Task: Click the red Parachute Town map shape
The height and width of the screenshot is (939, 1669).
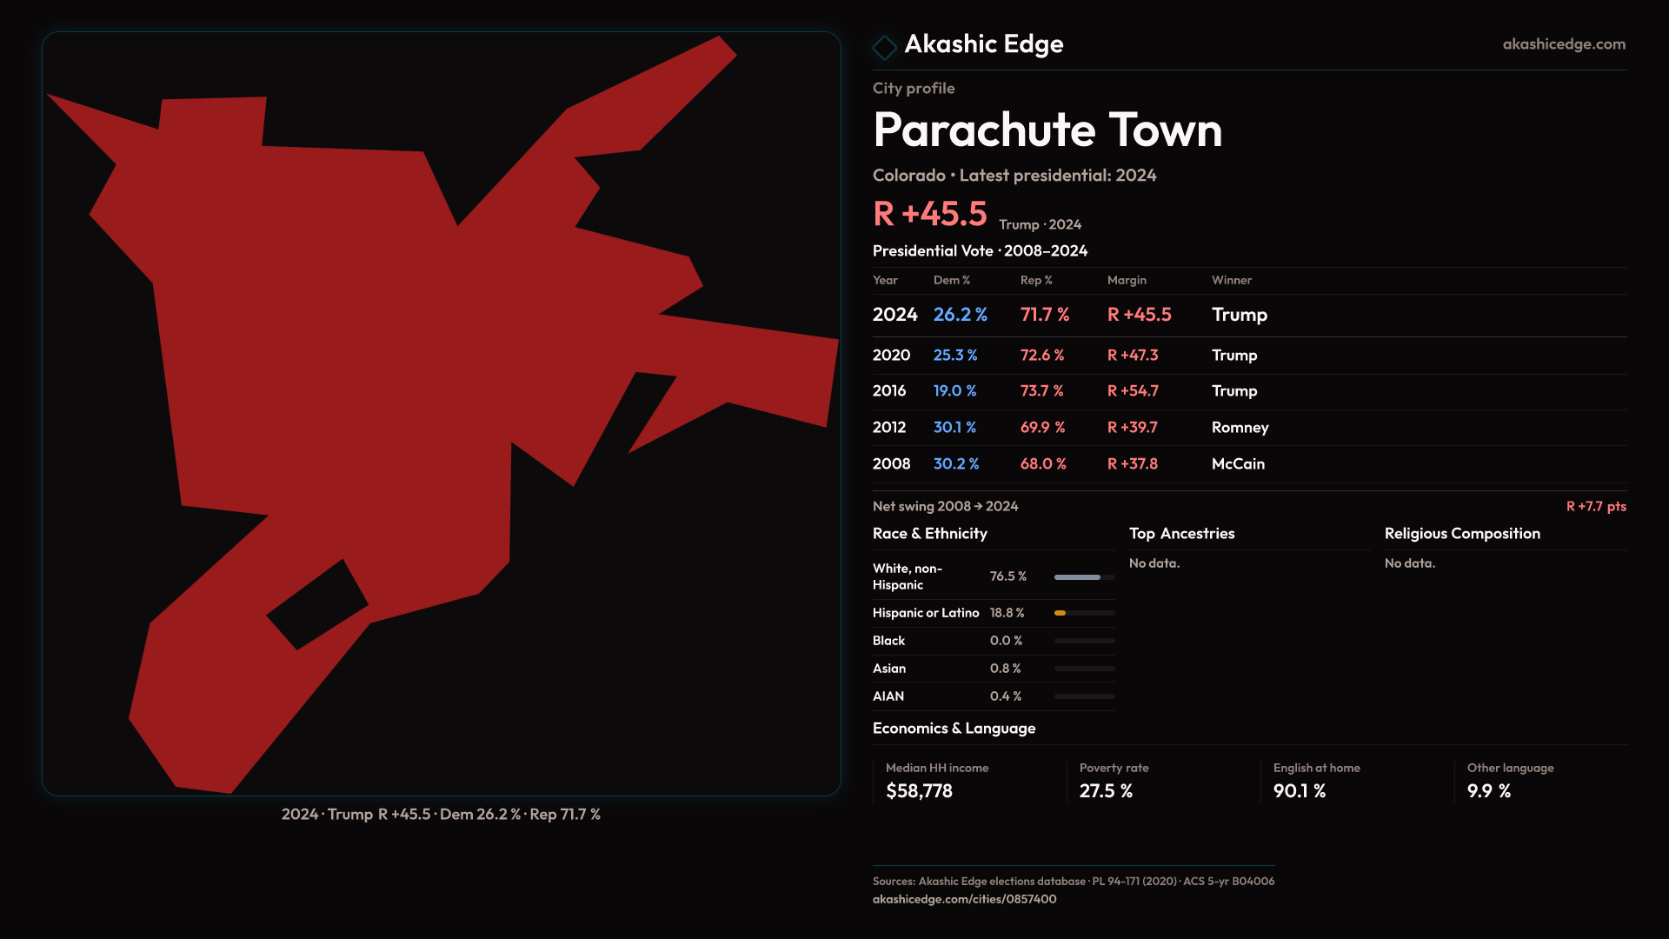Action: pyautogui.click(x=348, y=348)
